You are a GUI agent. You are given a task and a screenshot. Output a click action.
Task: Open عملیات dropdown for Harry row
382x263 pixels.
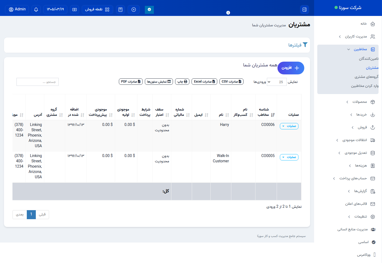click(x=289, y=126)
